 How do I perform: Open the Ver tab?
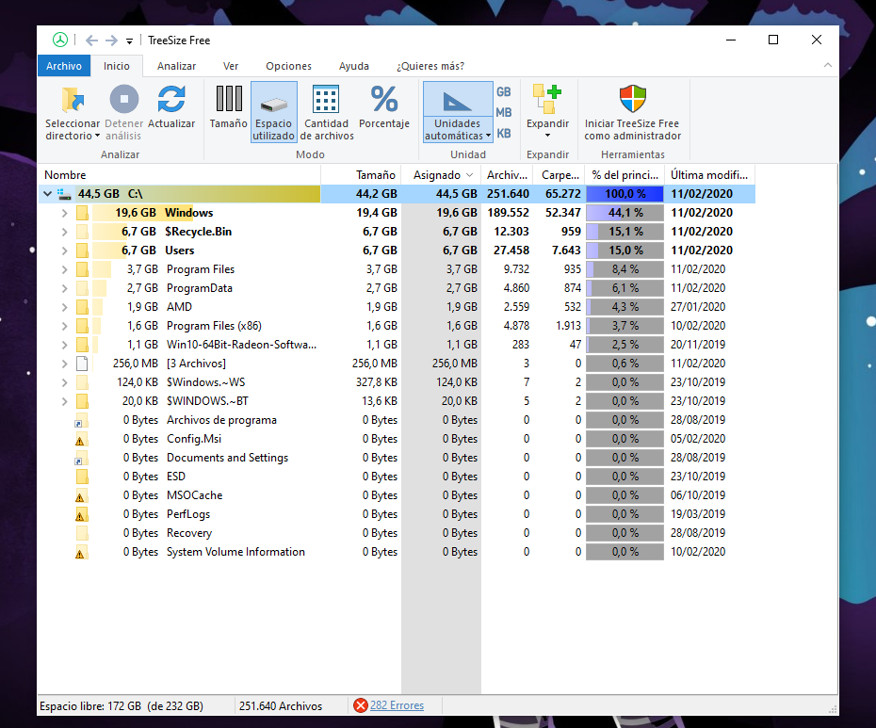pos(231,66)
